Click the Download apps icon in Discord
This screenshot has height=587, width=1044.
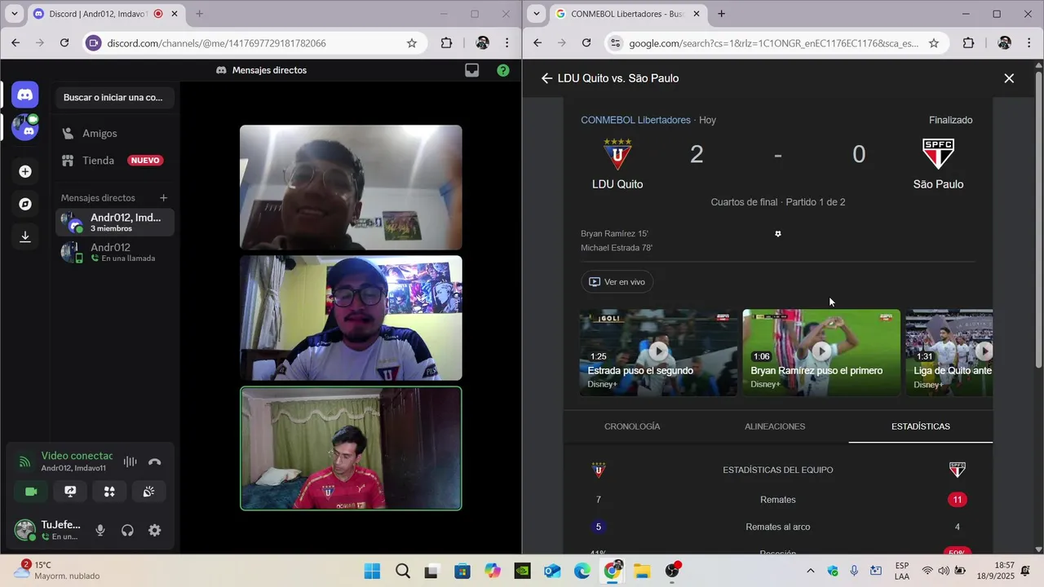(25, 236)
